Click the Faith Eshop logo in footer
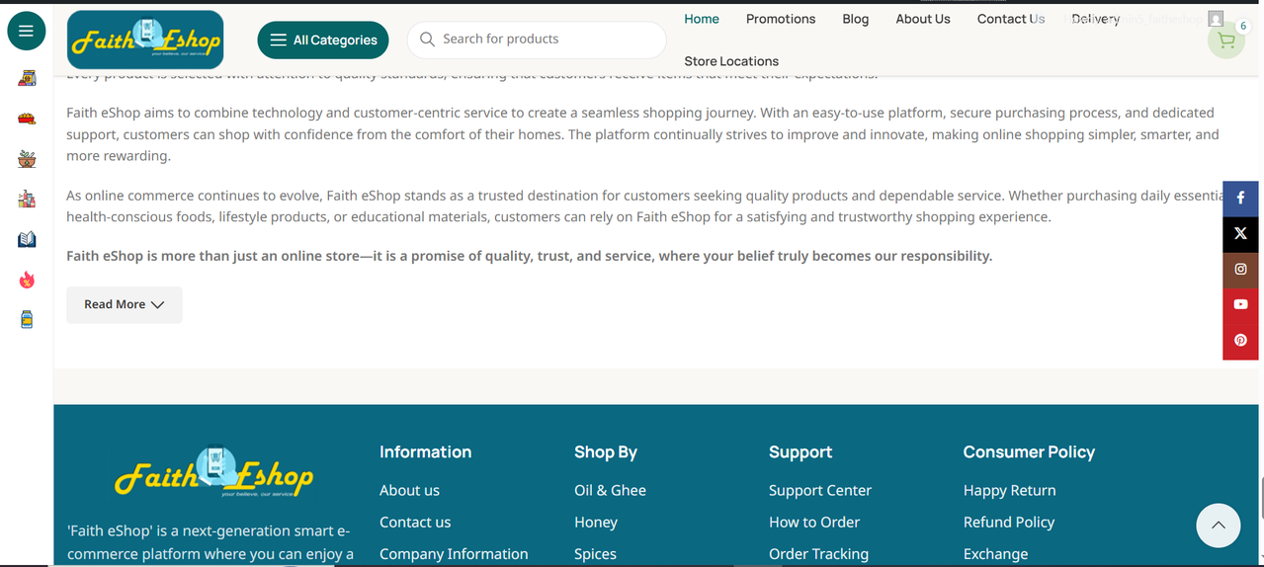 tap(213, 472)
